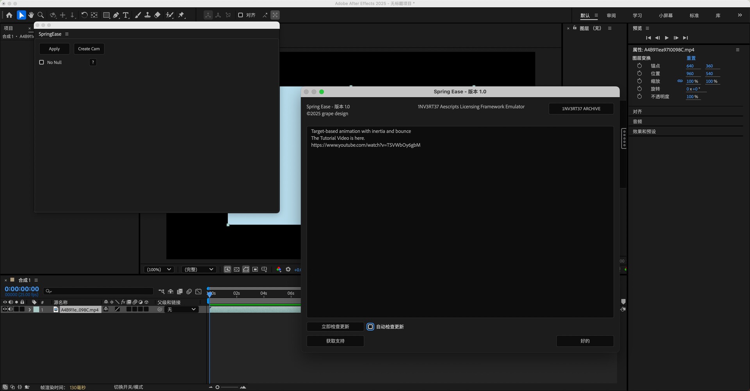Toggle scale constrain proportions link

680,81
